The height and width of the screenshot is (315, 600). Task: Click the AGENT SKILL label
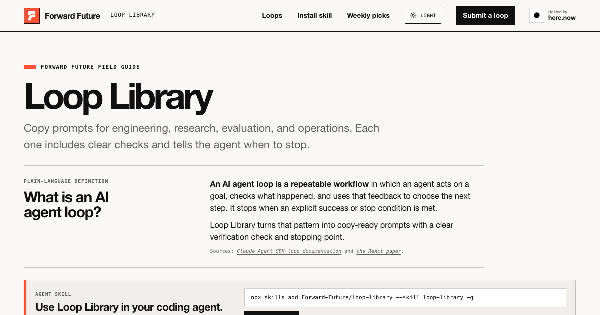(x=53, y=294)
